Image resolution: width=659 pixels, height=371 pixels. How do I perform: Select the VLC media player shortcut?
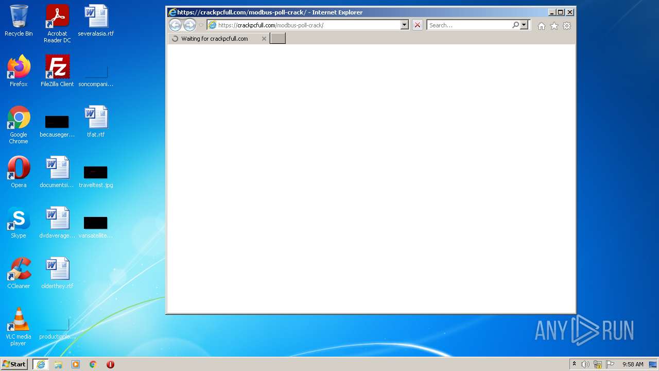click(19, 326)
